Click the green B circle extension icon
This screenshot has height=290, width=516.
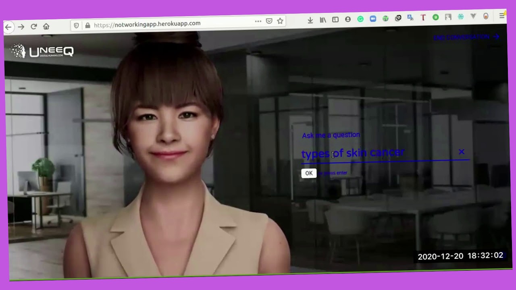tap(435, 17)
